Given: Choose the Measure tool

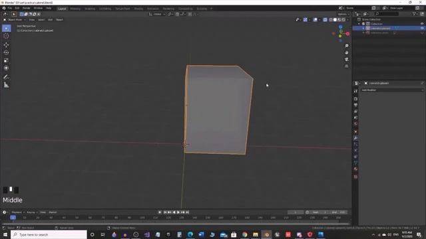Looking at the screenshot, I should tap(6, 85).
